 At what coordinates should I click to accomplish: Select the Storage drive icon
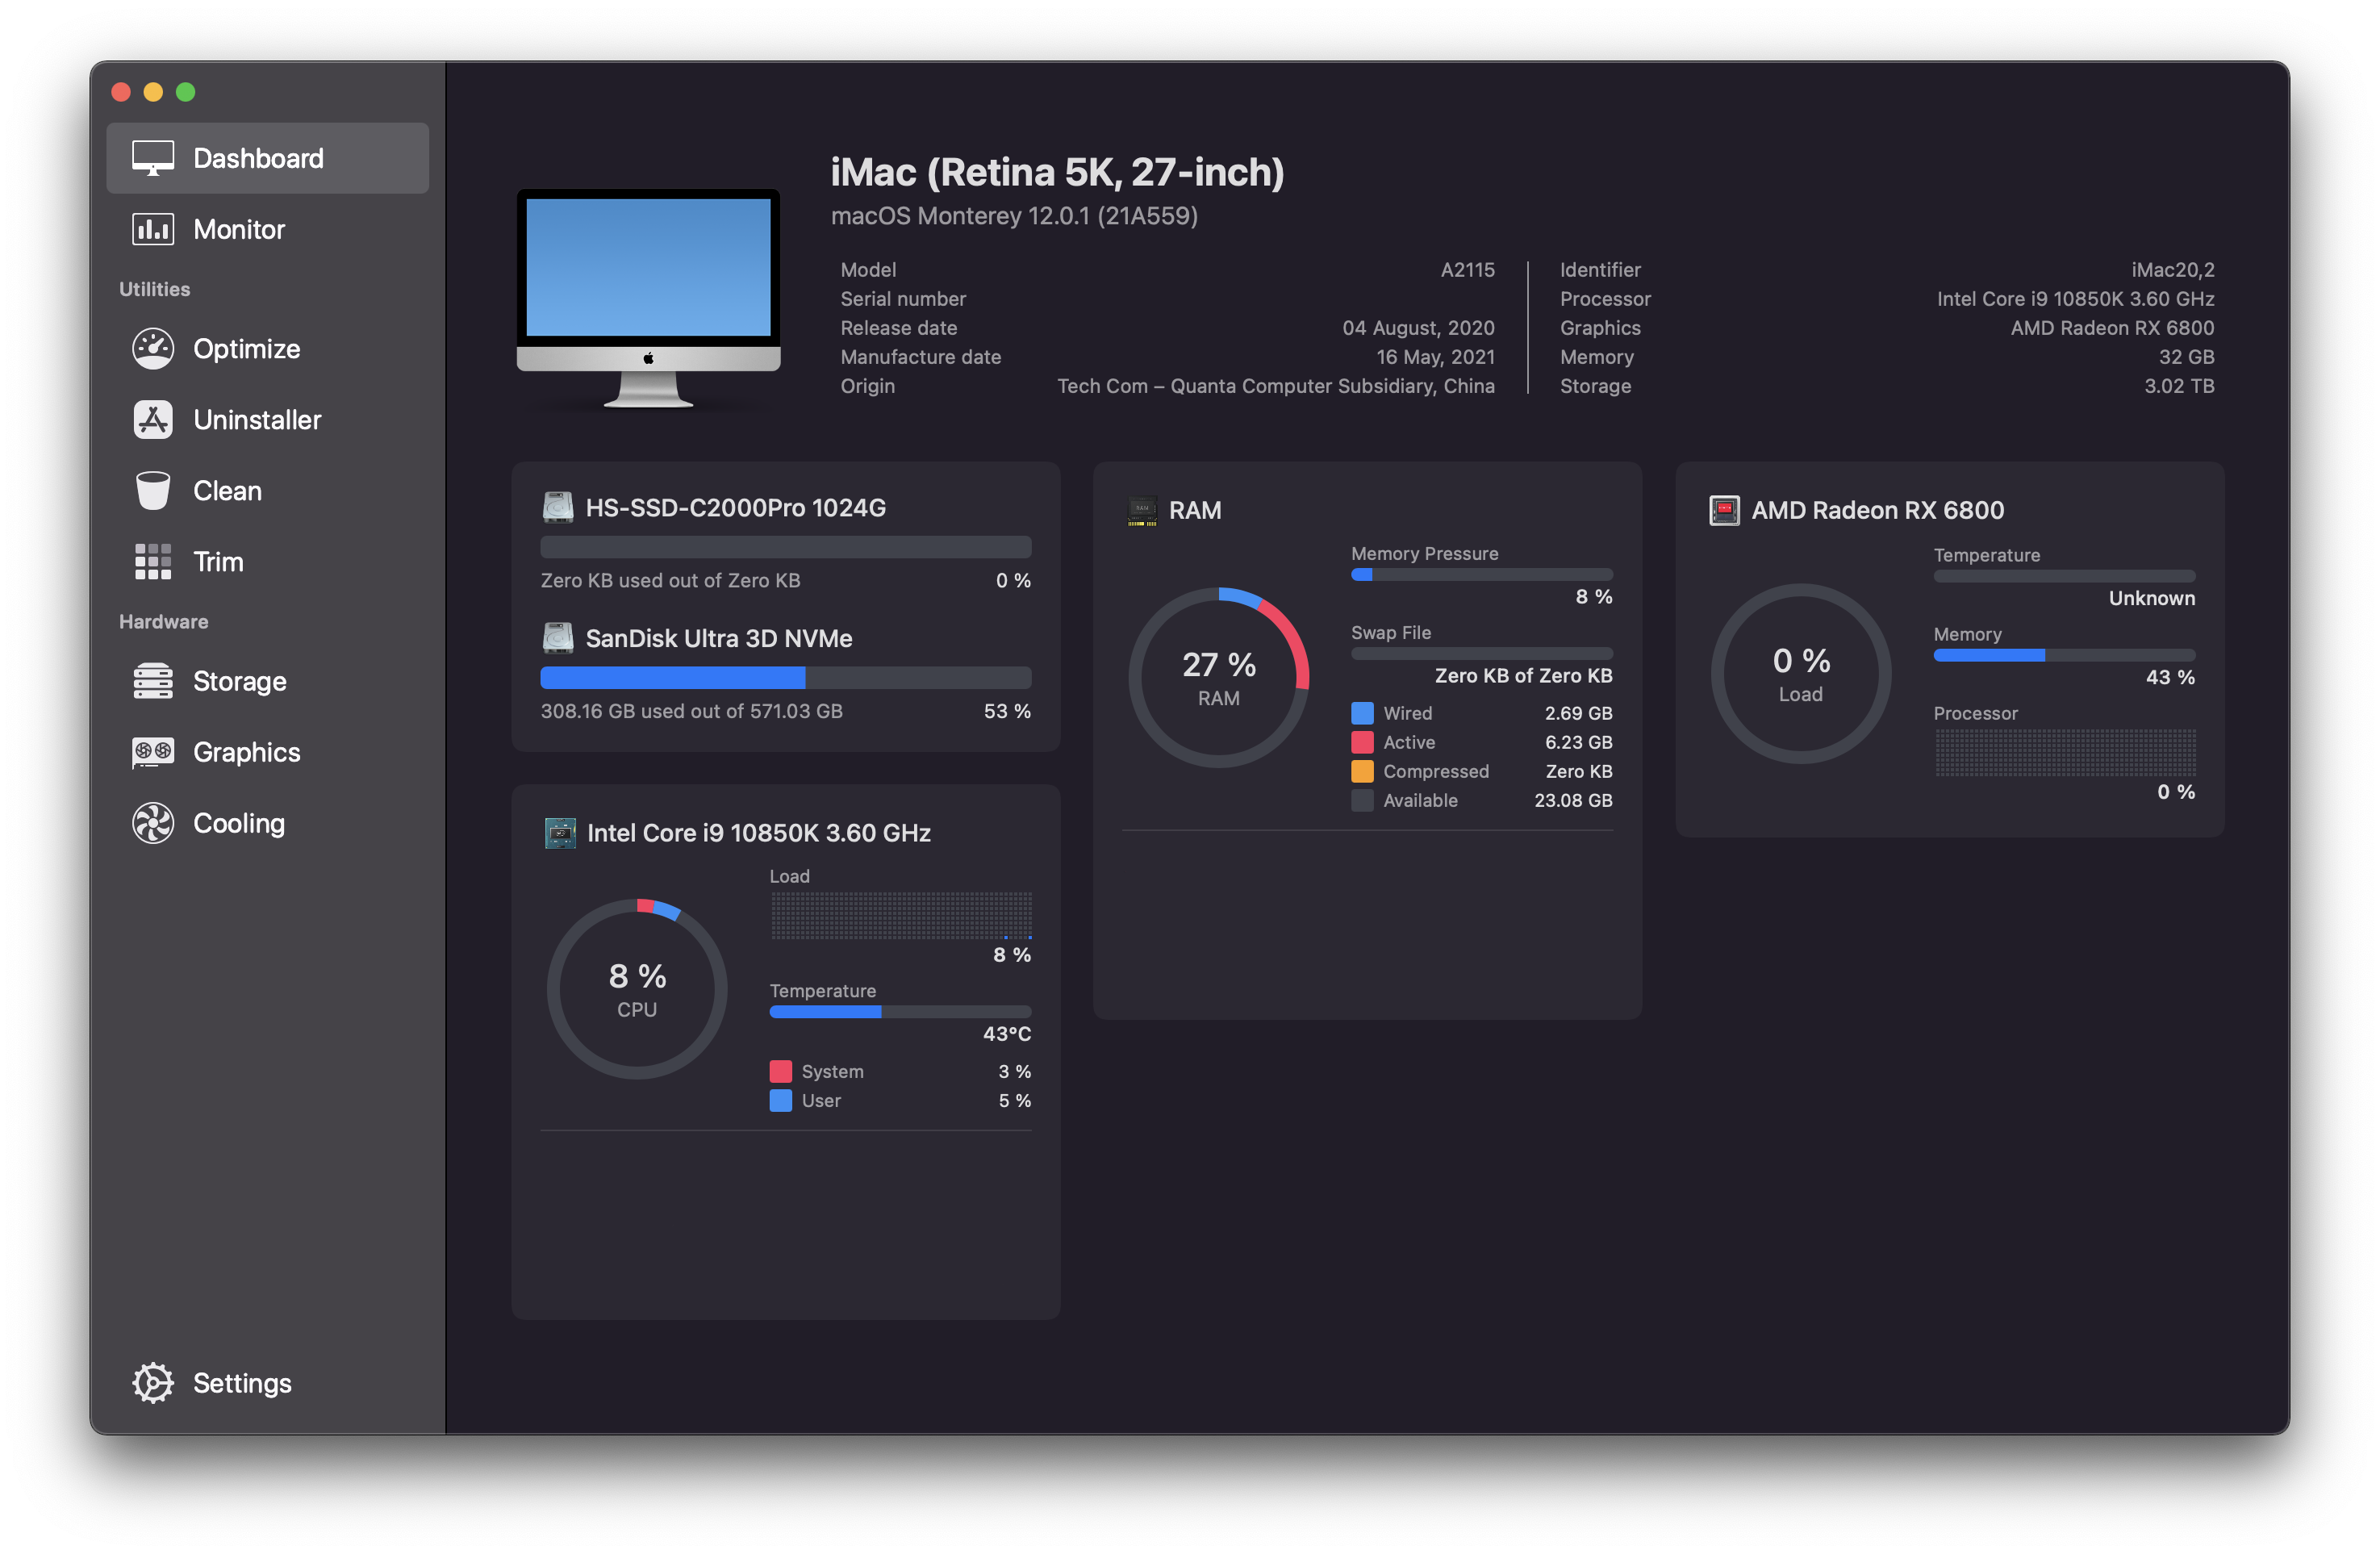click(153, 681)
